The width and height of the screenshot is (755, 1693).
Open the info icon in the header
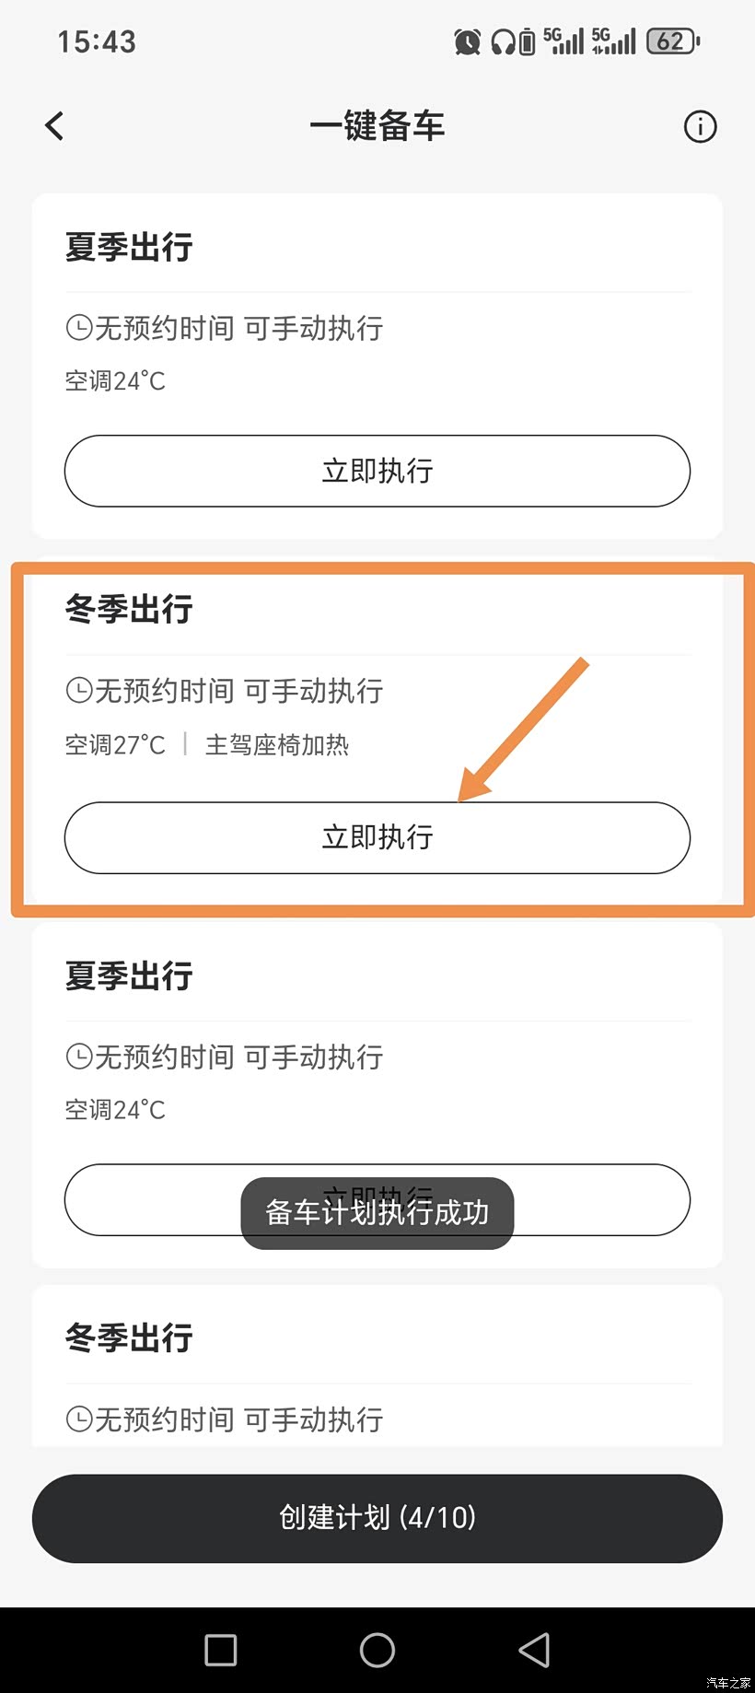point(700,126)
